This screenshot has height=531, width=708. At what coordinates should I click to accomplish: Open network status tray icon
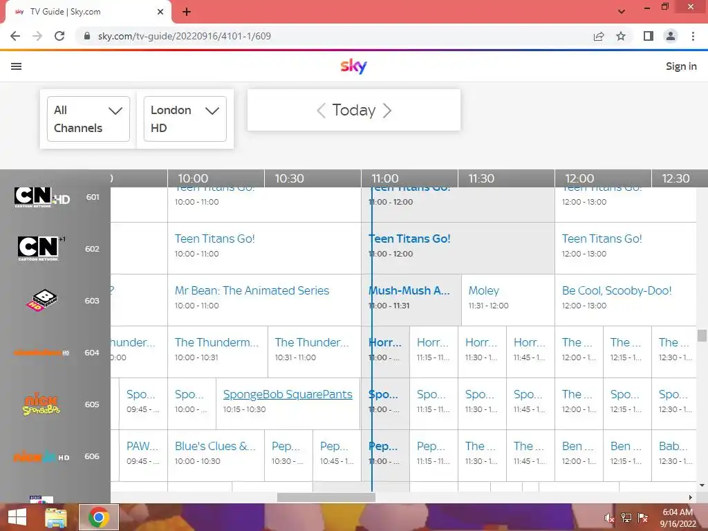pos(626,518)
